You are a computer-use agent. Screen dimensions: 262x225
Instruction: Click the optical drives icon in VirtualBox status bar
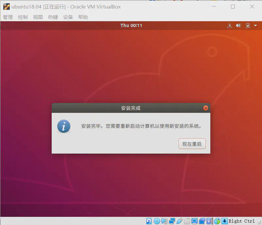click(157, 221)
